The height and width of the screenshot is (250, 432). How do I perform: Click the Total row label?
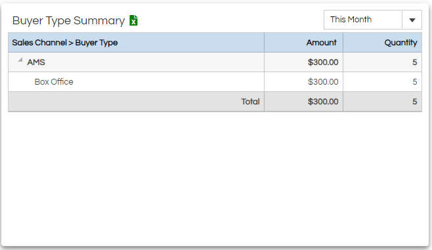pyautogui.click(x=250, y=102)
